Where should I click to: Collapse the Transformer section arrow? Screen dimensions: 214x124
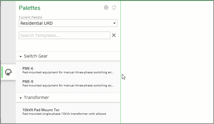21,98
